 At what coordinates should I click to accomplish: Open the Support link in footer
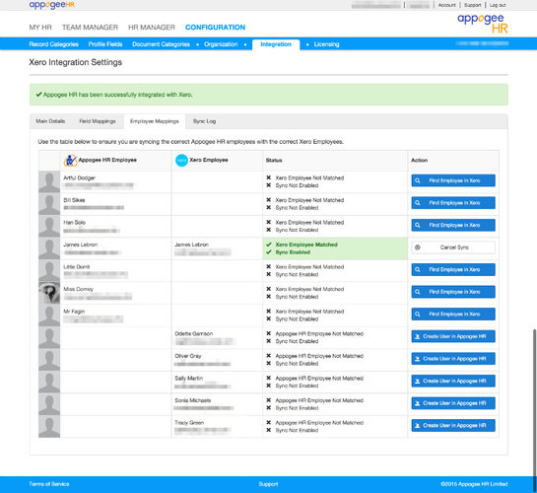point(268,484)
